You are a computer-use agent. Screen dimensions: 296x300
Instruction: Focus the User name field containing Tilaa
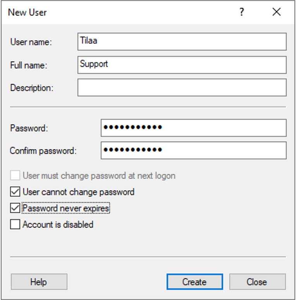[x=182, y=42]
